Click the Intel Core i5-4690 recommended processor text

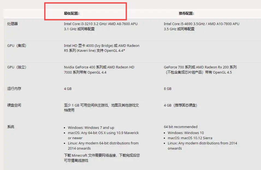pyautogui.click(x=201, y=26)
